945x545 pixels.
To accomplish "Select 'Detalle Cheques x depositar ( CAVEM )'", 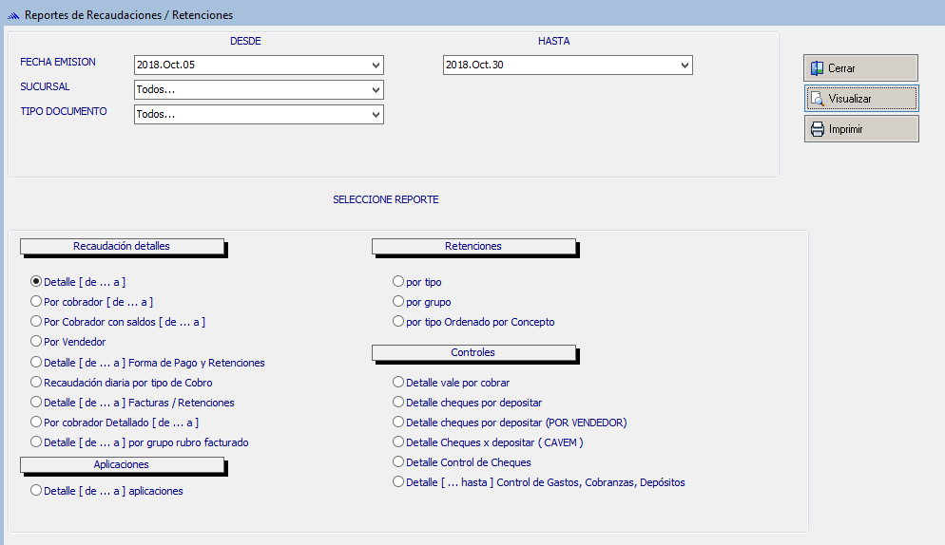I will point(398,442).
